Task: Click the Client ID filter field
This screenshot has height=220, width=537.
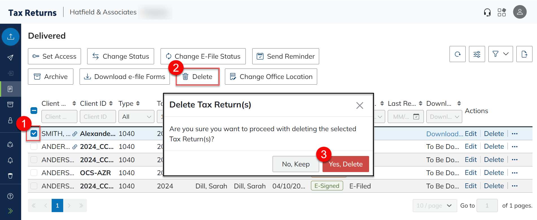Action: tap(98, 117)
